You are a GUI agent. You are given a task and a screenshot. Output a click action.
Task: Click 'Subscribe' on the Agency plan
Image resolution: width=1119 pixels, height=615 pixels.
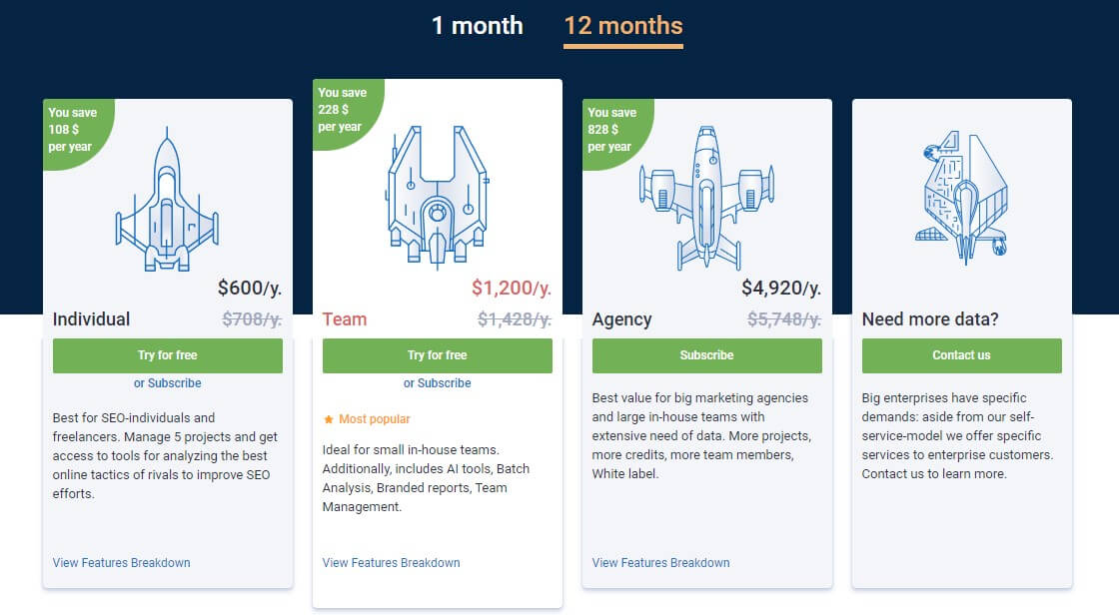(706, 355)
